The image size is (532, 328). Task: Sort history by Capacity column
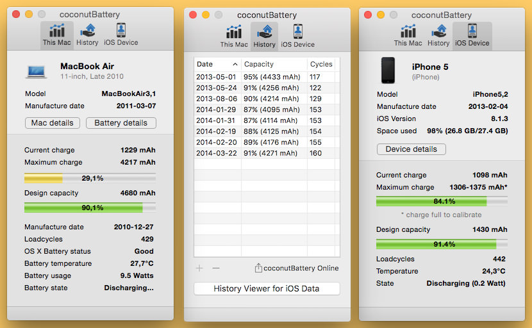[274, 64]
